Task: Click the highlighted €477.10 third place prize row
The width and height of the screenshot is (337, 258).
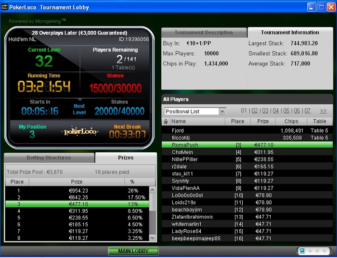Action: click(x=78, y=204)
